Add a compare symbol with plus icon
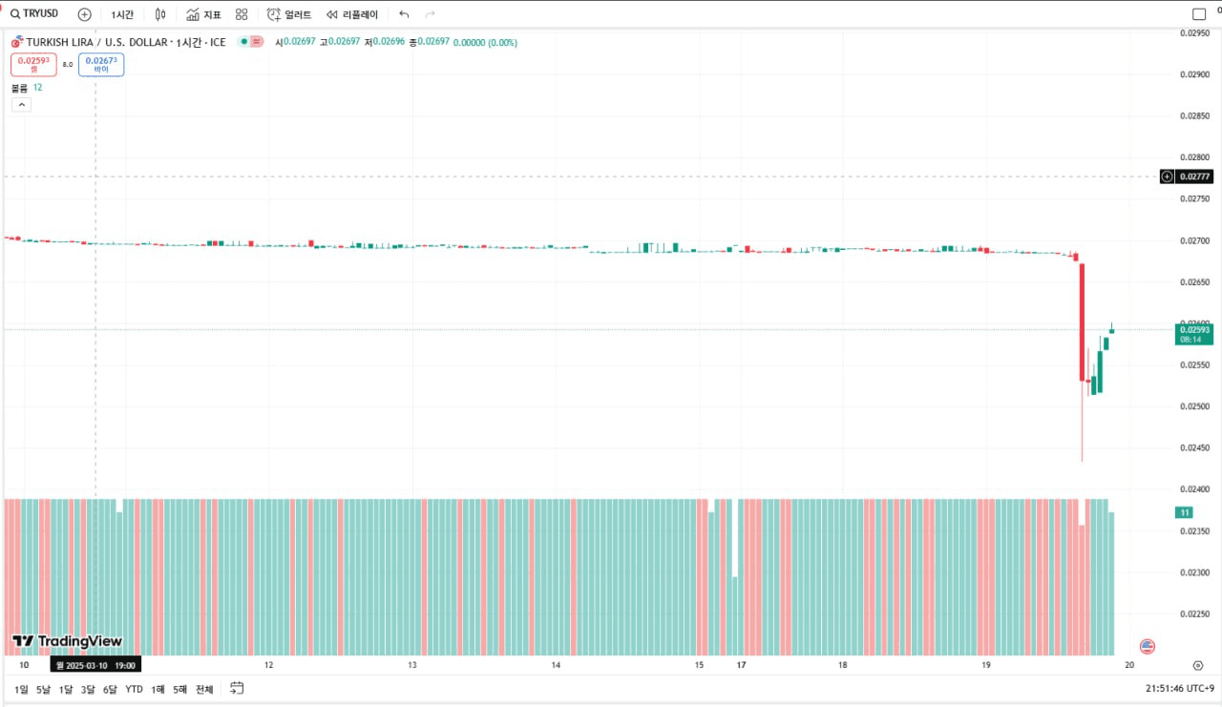Screen dimensions: 1222x707 85,14
